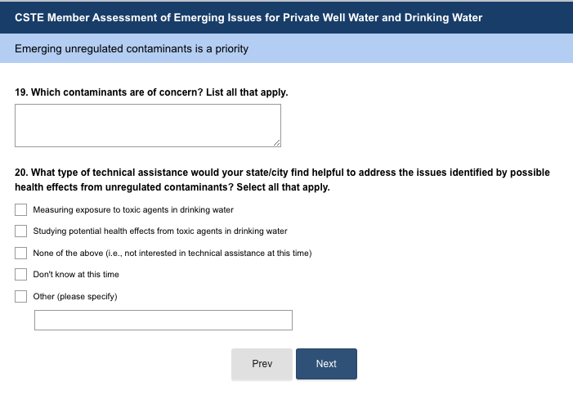This screenshot has height=404, width=573.
Task: Click the 'Studying potential health effects' label text
Action: [x=160, y=231]
